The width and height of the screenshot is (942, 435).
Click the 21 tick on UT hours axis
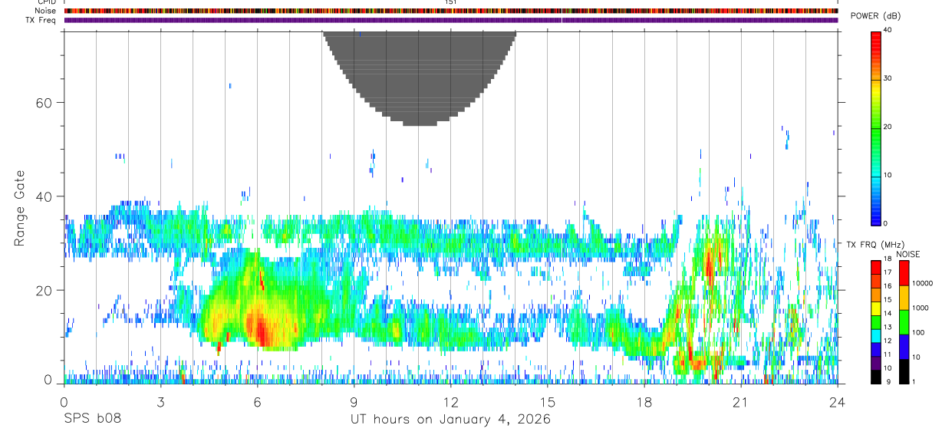(x=741, y=404)
